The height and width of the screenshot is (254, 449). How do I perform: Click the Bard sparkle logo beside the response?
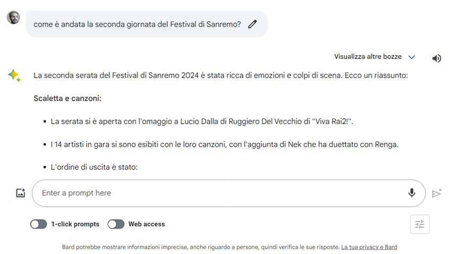[x=14, y=75]
